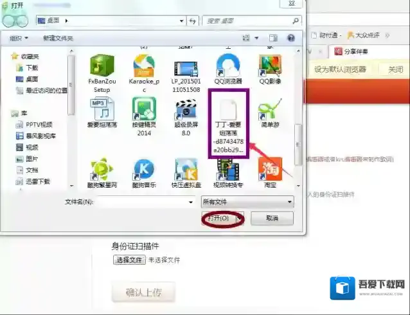Select the QQ影像 shortcut icon
The image size is (410, 315).
[269, 65]
